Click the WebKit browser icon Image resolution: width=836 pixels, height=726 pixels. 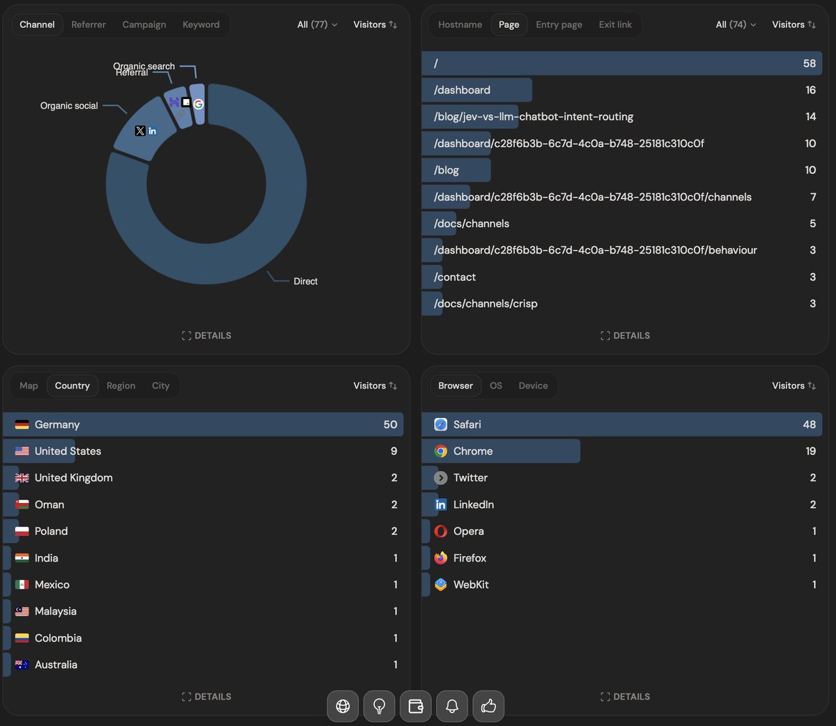tap(441, 585)
